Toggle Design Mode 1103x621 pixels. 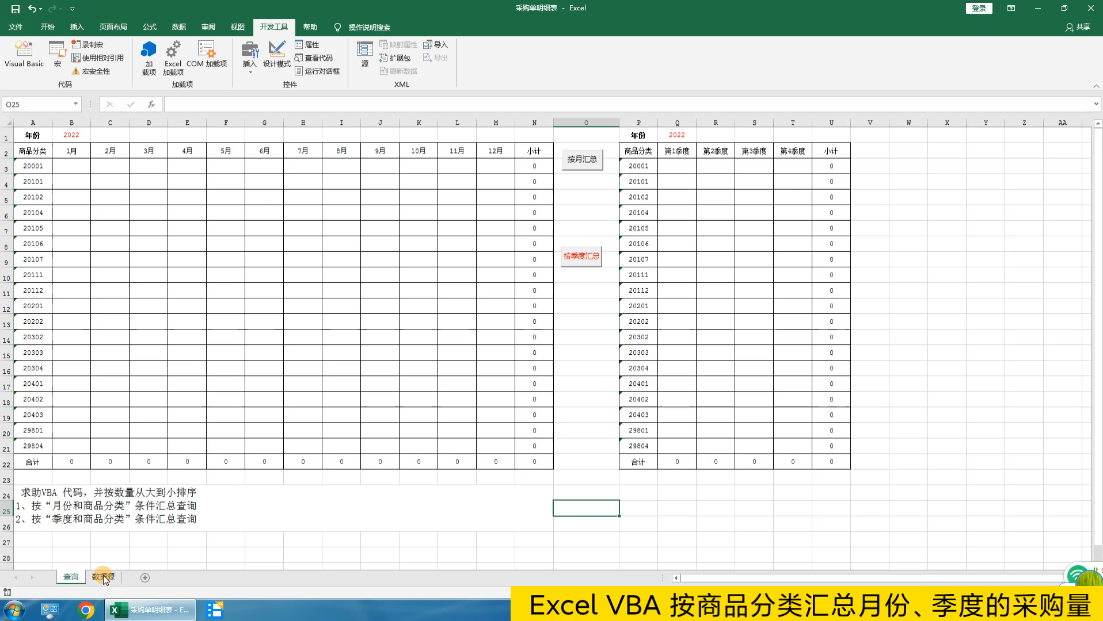(x=276, y=55)
